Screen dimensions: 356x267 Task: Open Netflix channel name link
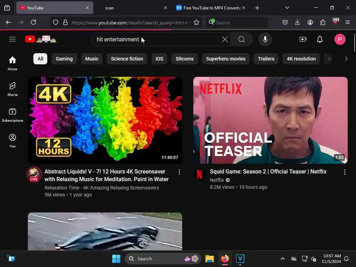[217, 180]
